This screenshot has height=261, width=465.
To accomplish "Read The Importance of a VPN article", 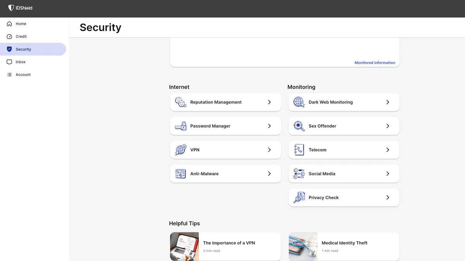I will [x=229, y=243].
